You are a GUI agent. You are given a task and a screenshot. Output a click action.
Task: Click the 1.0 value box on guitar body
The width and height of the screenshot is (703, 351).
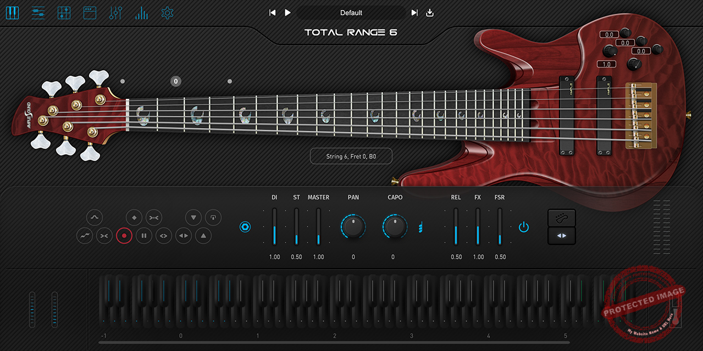tap(606, 64)
